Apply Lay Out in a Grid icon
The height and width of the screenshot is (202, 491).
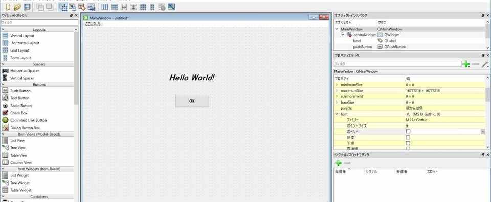click(x=143, y=7)
